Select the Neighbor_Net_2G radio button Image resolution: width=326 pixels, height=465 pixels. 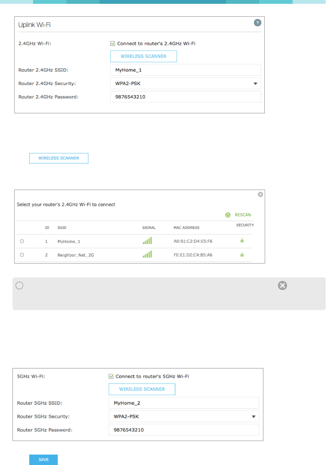click(22, 255)
